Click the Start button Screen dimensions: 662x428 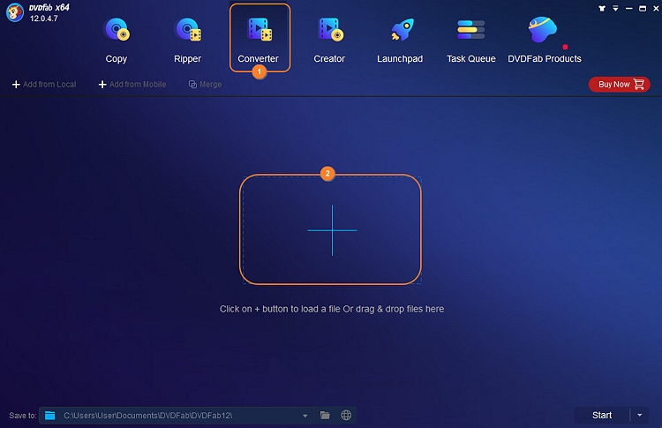602,416
